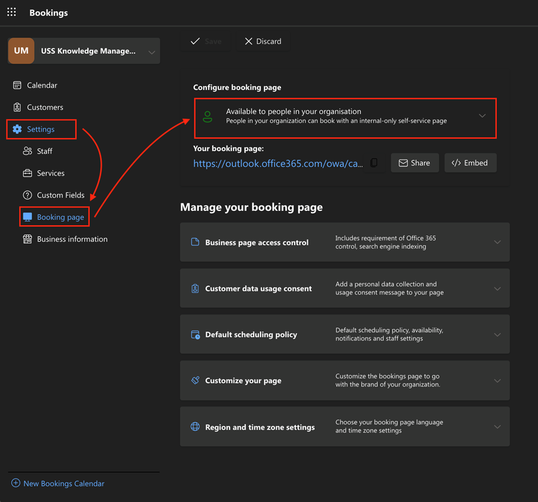Select the Settings menu item
This screenshot has width=538, height=502.
pos(41,129)
